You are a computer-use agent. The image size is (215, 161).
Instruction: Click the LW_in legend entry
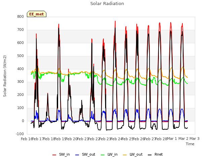coord(109,154)
